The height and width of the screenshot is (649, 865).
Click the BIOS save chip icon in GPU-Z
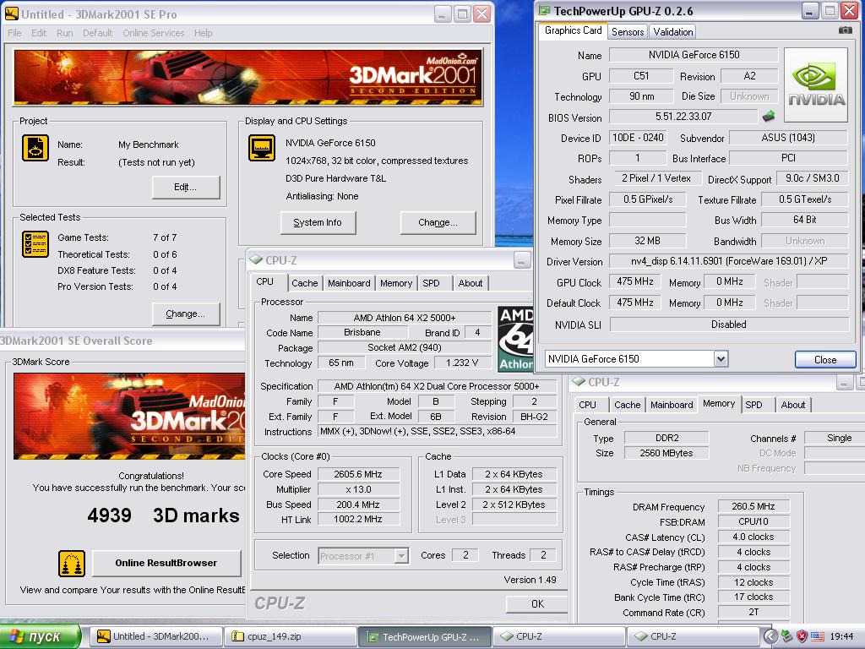tap(769, 117)
